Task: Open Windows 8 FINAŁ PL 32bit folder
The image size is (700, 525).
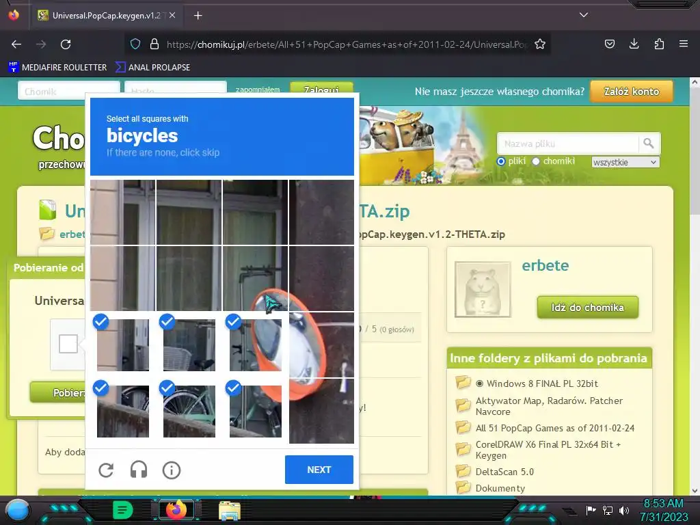Action: 542,383
